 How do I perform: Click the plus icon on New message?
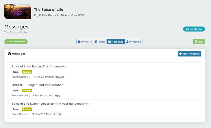tap(180, 54)
